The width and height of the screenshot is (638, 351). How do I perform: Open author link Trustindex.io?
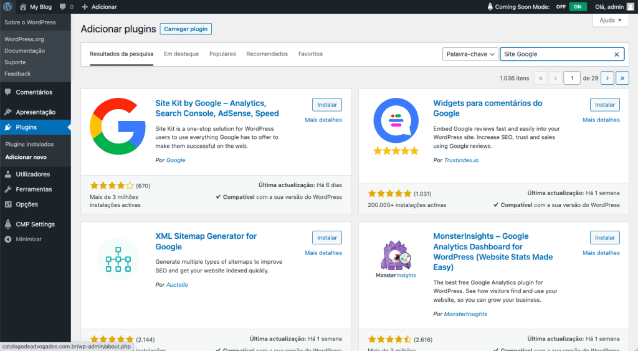click(x=462, y=160)
